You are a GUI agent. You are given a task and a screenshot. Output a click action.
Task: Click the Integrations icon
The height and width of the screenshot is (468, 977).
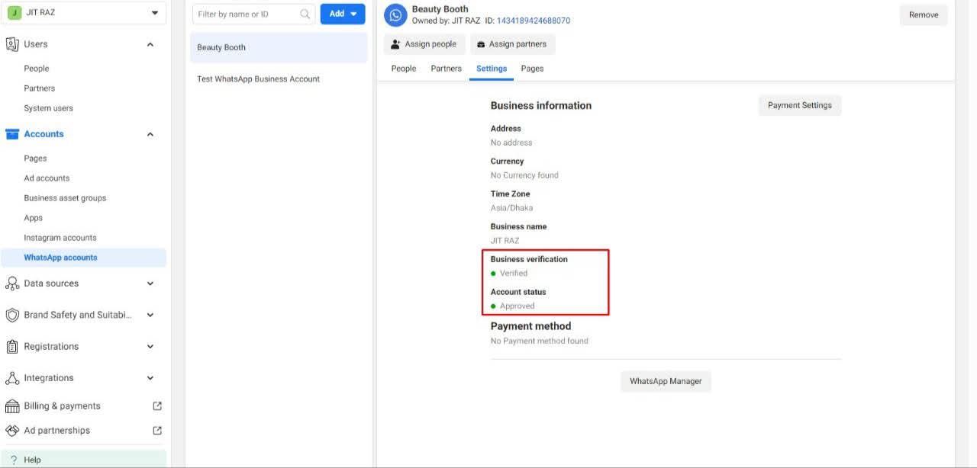click(12, 378)
